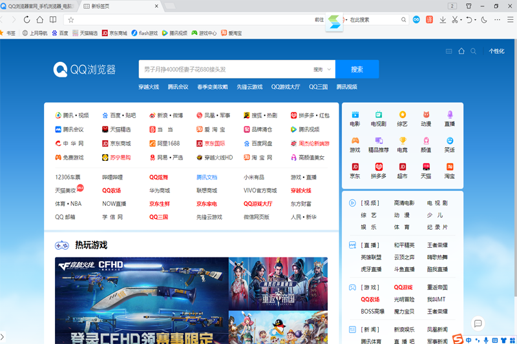Click the 综艺 star icon
517x344 pixels.
402,114
